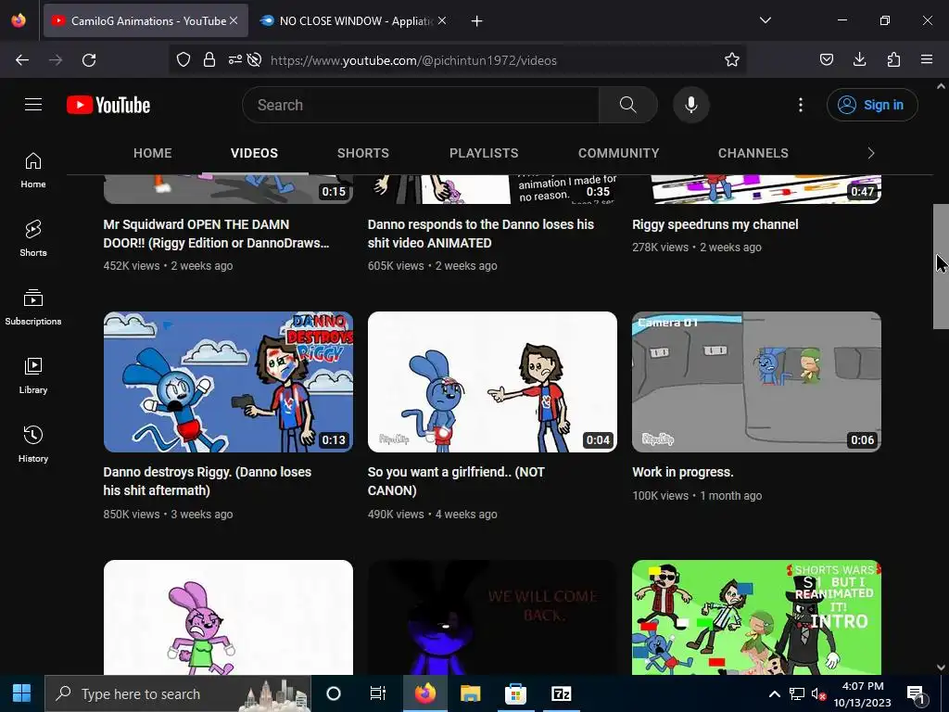The image size is (949, 712).
Task: Open Windows Start menu
Action: [22, 693]
